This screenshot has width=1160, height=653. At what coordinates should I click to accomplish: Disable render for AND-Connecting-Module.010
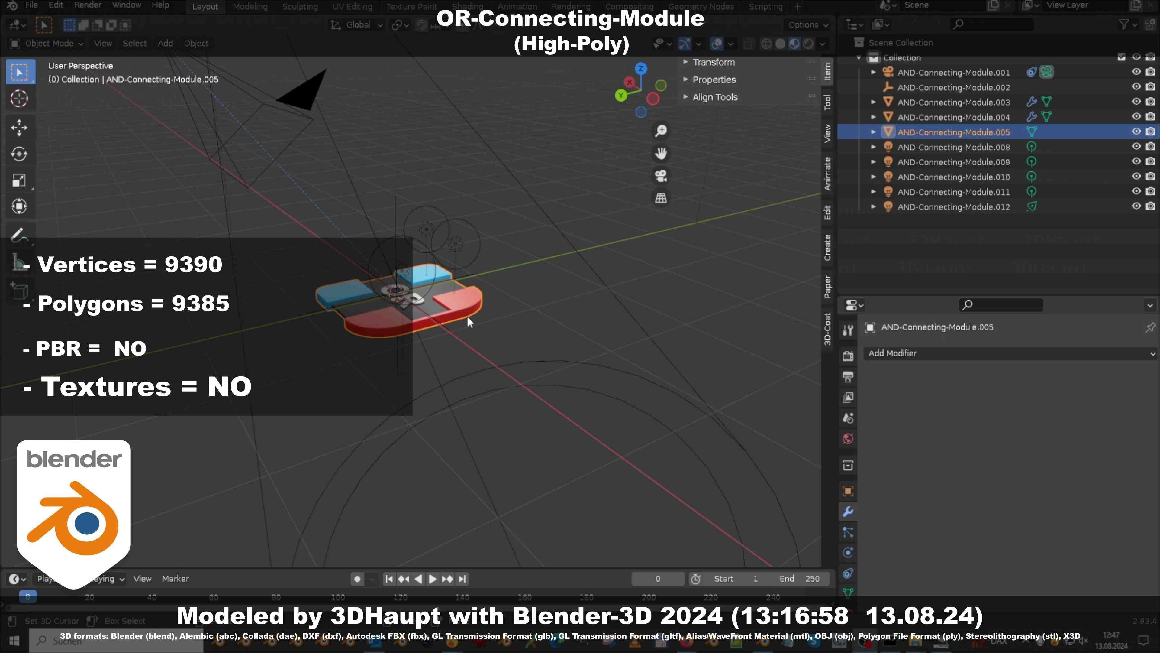pos(1150,177)
